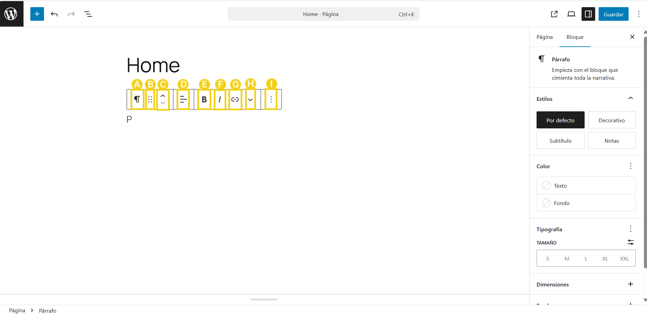This screenshot has height=314, width=647.
Task: Undo the last change
Action: pyautogui.click(x=54, y=14)
